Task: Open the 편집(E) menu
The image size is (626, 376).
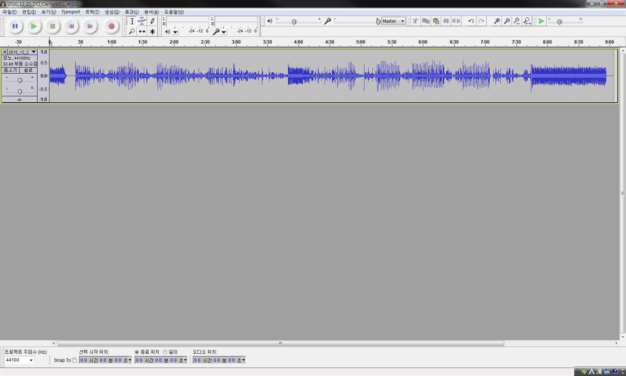Action: click(x=29, y=12)
